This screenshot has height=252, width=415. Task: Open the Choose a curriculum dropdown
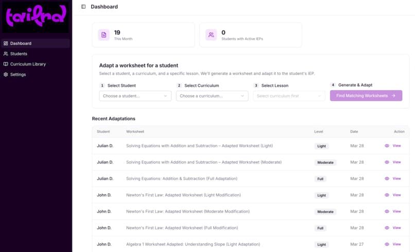[212, 96]
